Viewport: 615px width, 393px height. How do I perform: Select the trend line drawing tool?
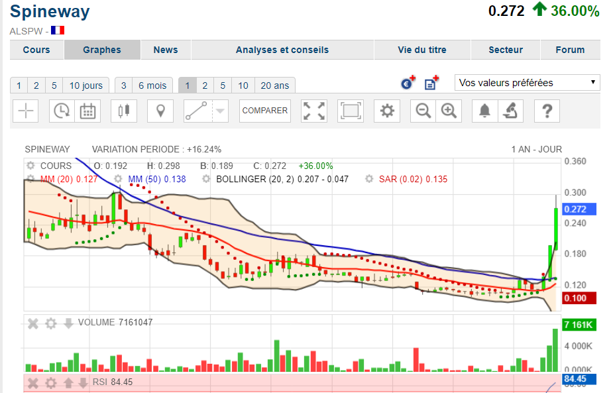coord(197,111)
